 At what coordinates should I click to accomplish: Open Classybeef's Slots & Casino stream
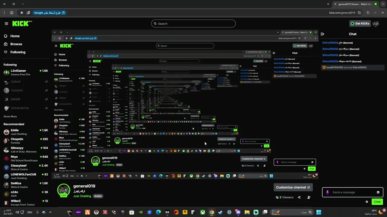pos(26,167)
